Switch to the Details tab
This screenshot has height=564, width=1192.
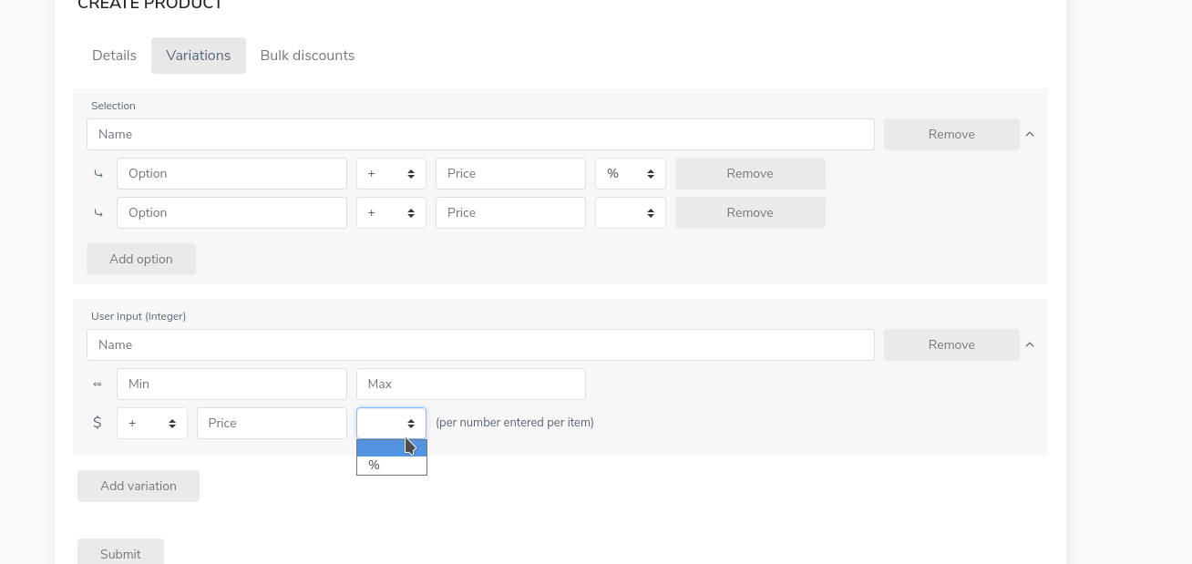point(114,56)
